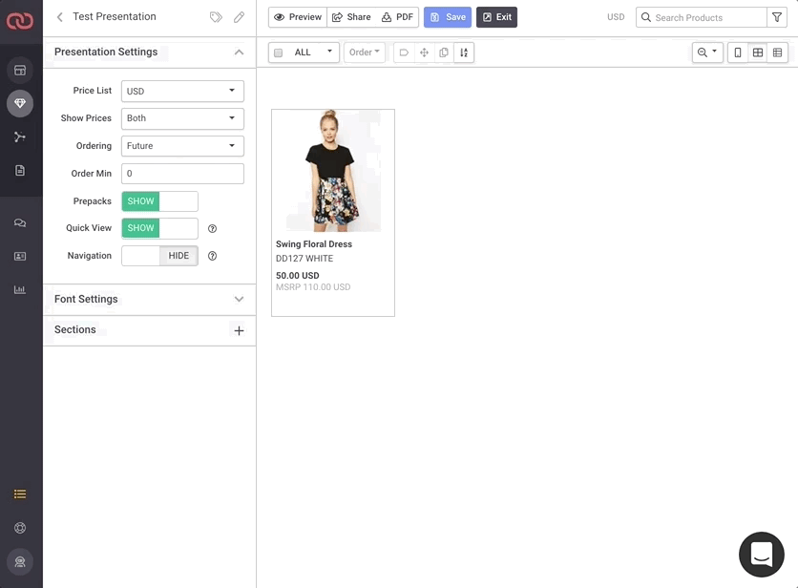This screenshot has height=588, width=798.
Task: Add a section with plus icon
Action: (239, 330)
